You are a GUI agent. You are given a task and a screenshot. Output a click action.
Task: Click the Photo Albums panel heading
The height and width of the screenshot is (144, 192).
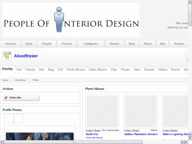pos(95,89)
